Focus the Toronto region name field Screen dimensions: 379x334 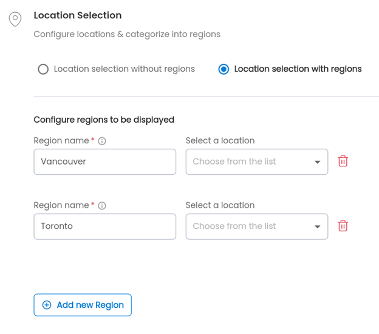(105, 227)
